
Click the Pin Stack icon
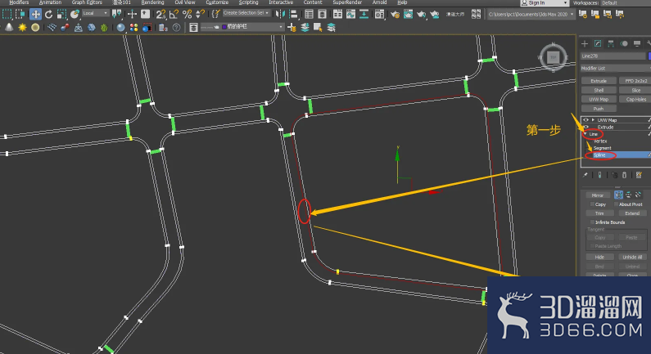pyautogui.click(x=585, y=175)
